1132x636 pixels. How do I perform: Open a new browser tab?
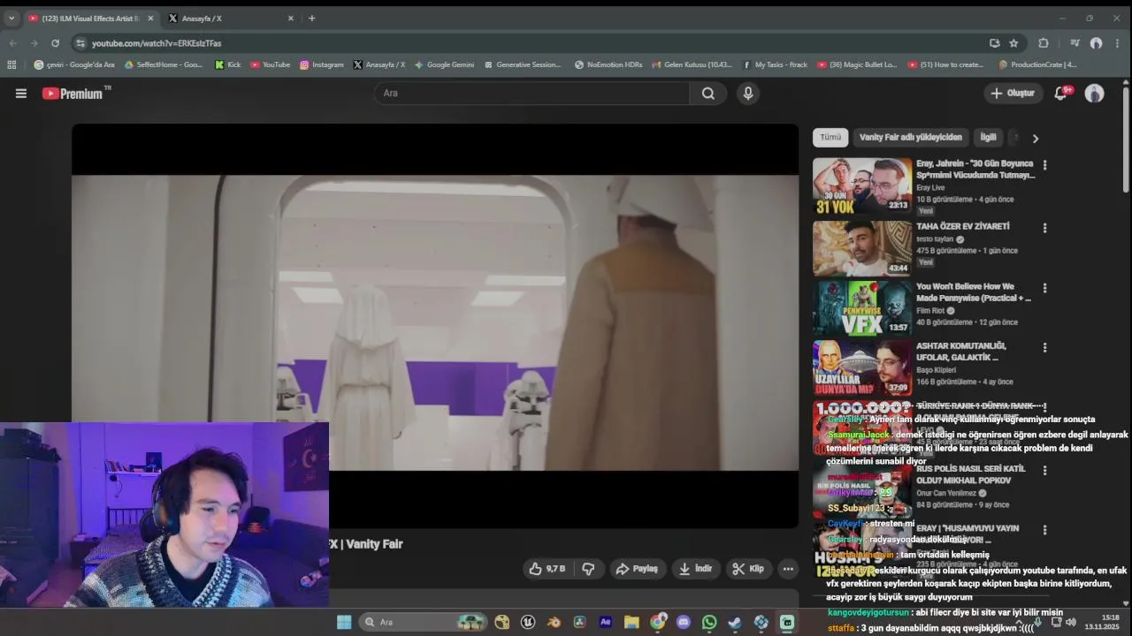[311, 18]
